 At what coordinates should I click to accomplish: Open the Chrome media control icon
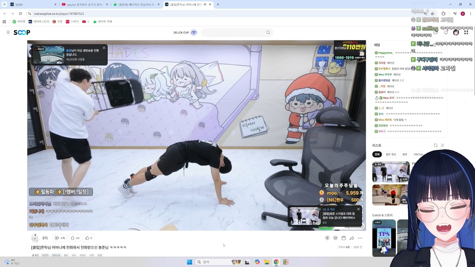(455, 14)
